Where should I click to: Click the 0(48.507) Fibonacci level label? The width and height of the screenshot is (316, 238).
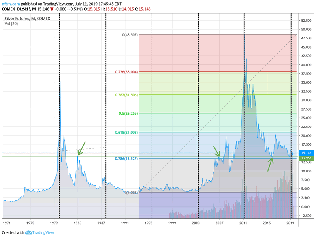(130, 35)
